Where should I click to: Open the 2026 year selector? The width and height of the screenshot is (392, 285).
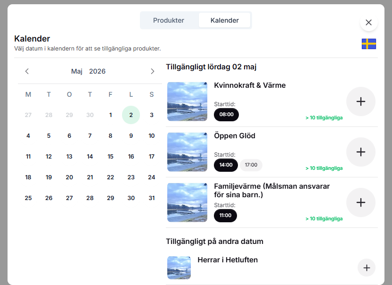98,71
